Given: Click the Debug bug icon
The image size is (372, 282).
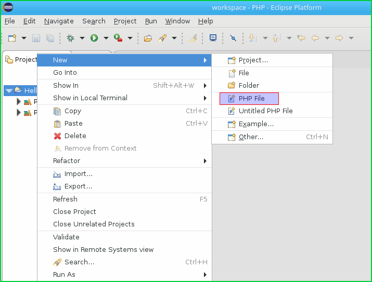Looking at the screenshot, I should click(x=70, y=38).
